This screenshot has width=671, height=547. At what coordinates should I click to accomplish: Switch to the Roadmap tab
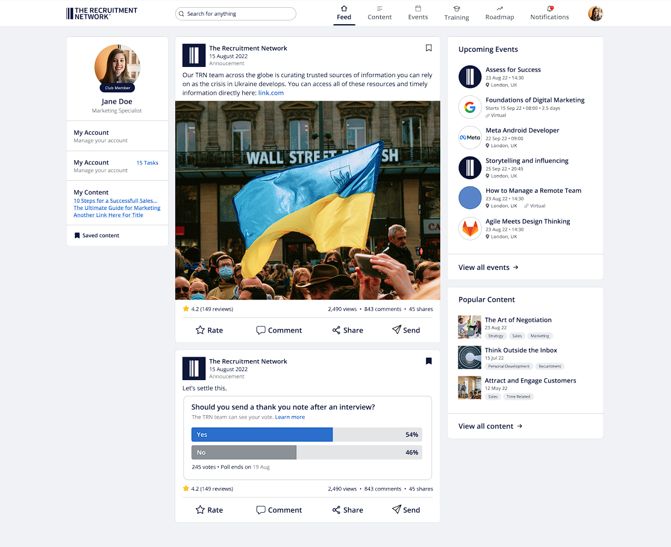[x=499, y=13]
